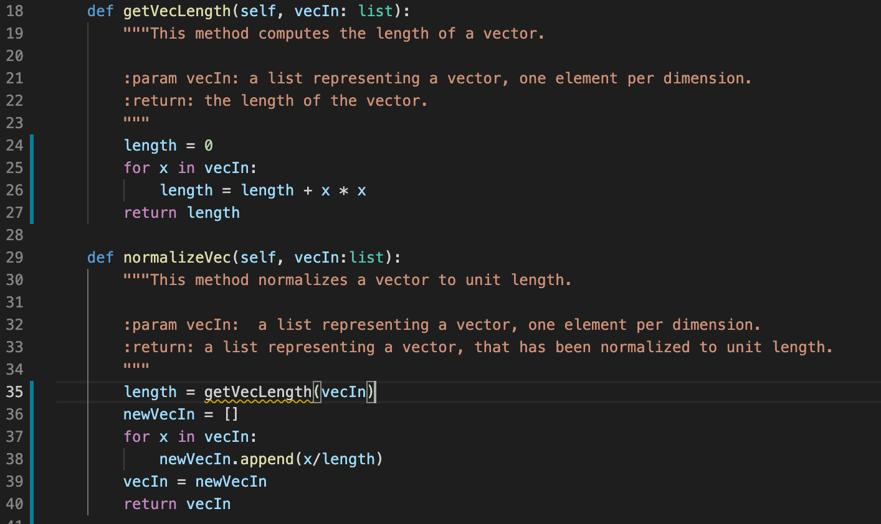Click 'return' keyword on line 40

150,504
